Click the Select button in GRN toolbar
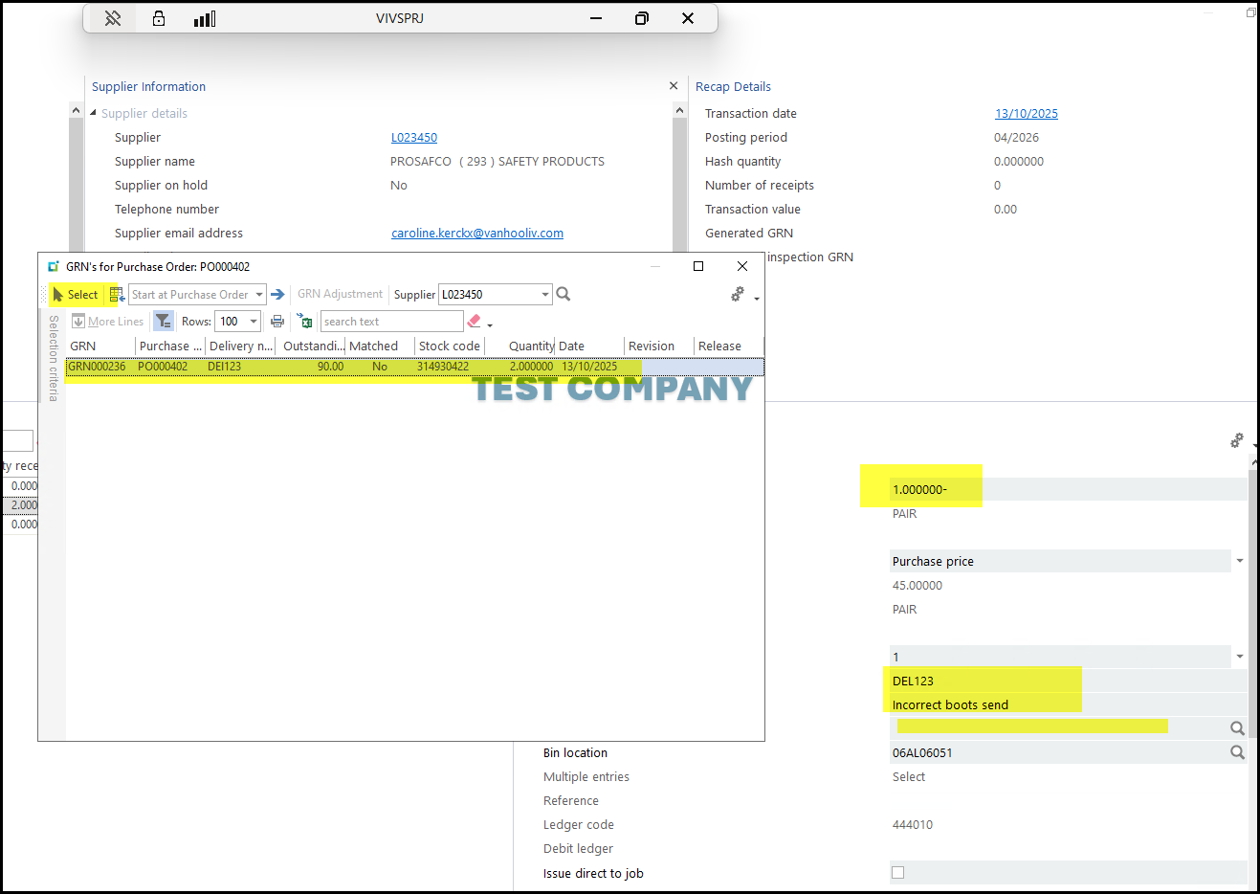Viewport: 1260px width, 894px height. [76, 295]
